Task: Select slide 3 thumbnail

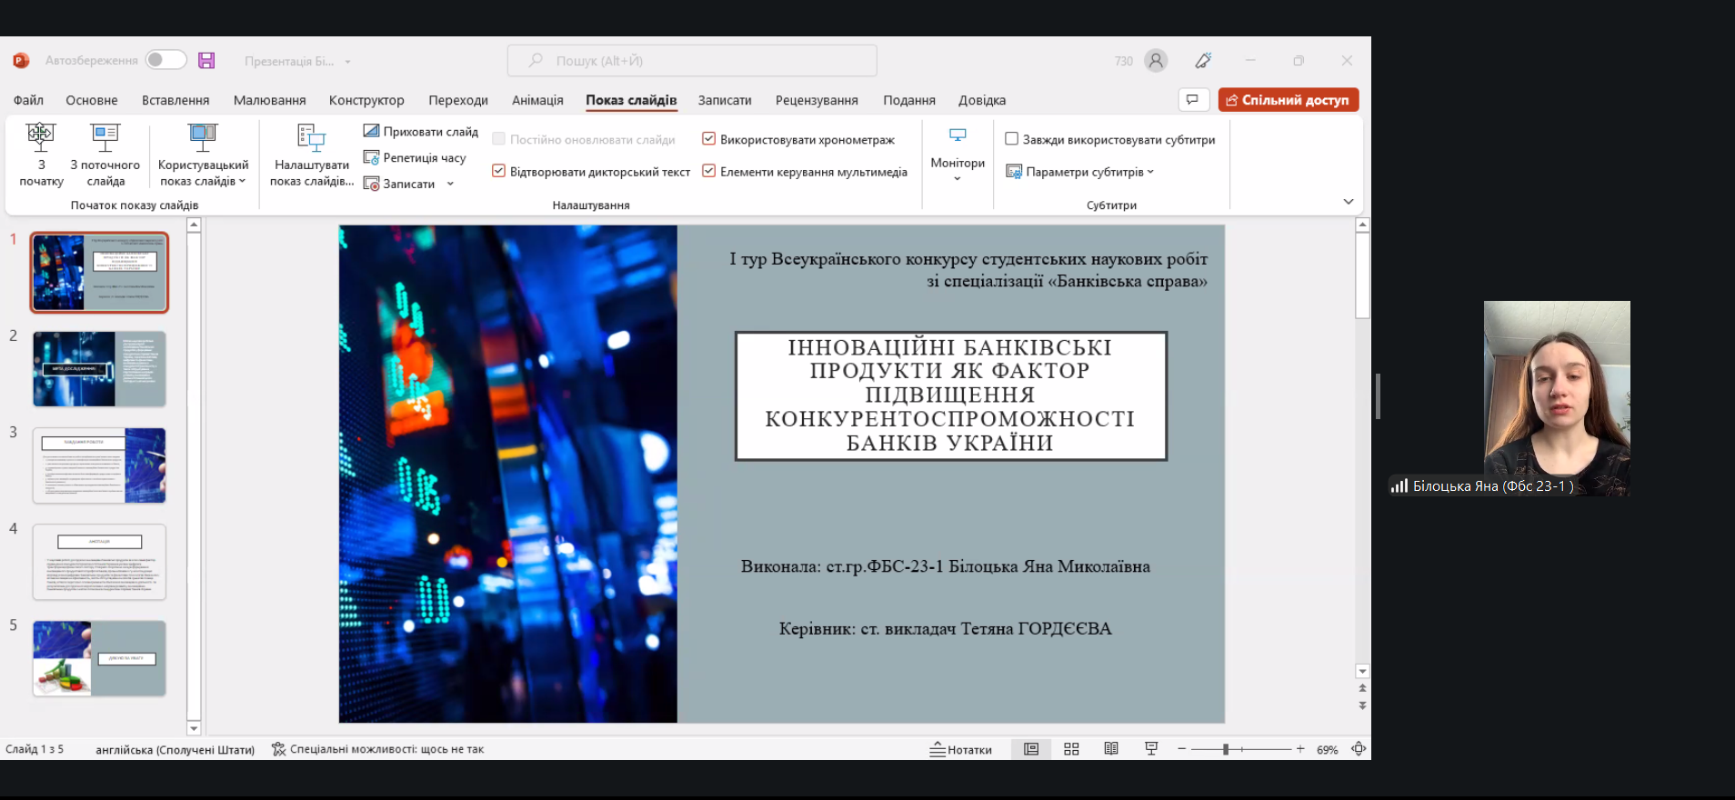Action: [x=99, y=465]
